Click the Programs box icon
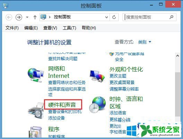183x139 pixels. point(35,132)
